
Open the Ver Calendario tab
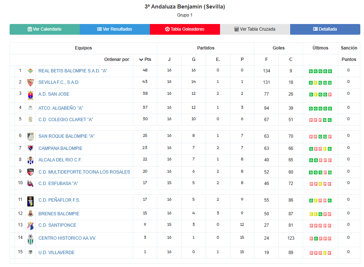click(x=45, y=29)
